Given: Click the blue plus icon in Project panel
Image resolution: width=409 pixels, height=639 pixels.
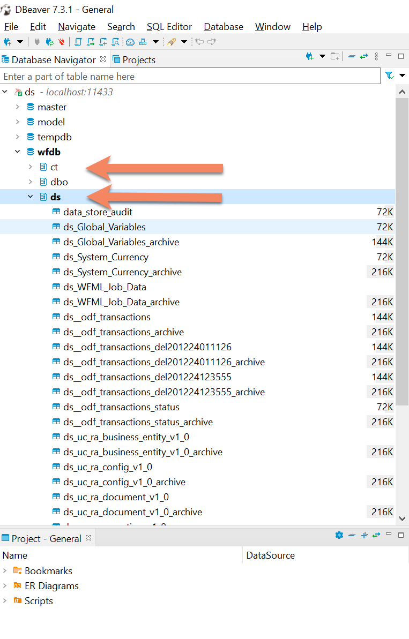Looking at the screenshot, I should tap(364, 535).
